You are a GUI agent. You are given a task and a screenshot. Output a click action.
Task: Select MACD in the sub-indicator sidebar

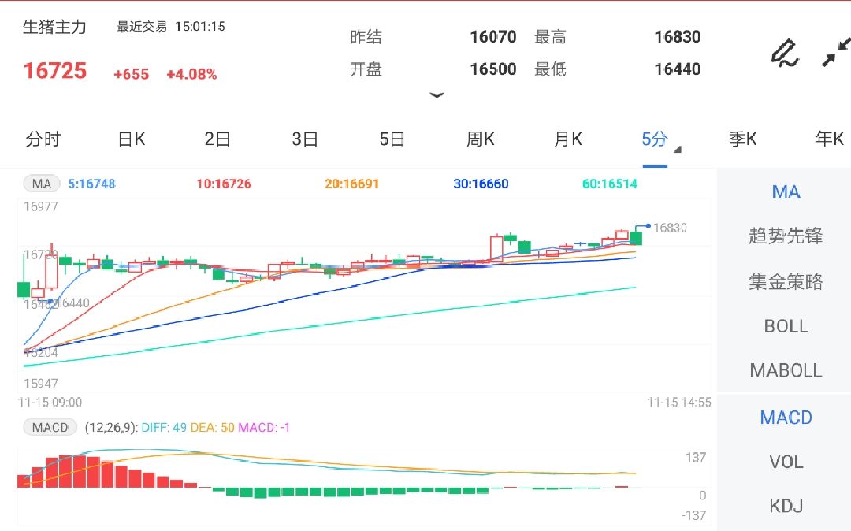(x=786, y=417)
